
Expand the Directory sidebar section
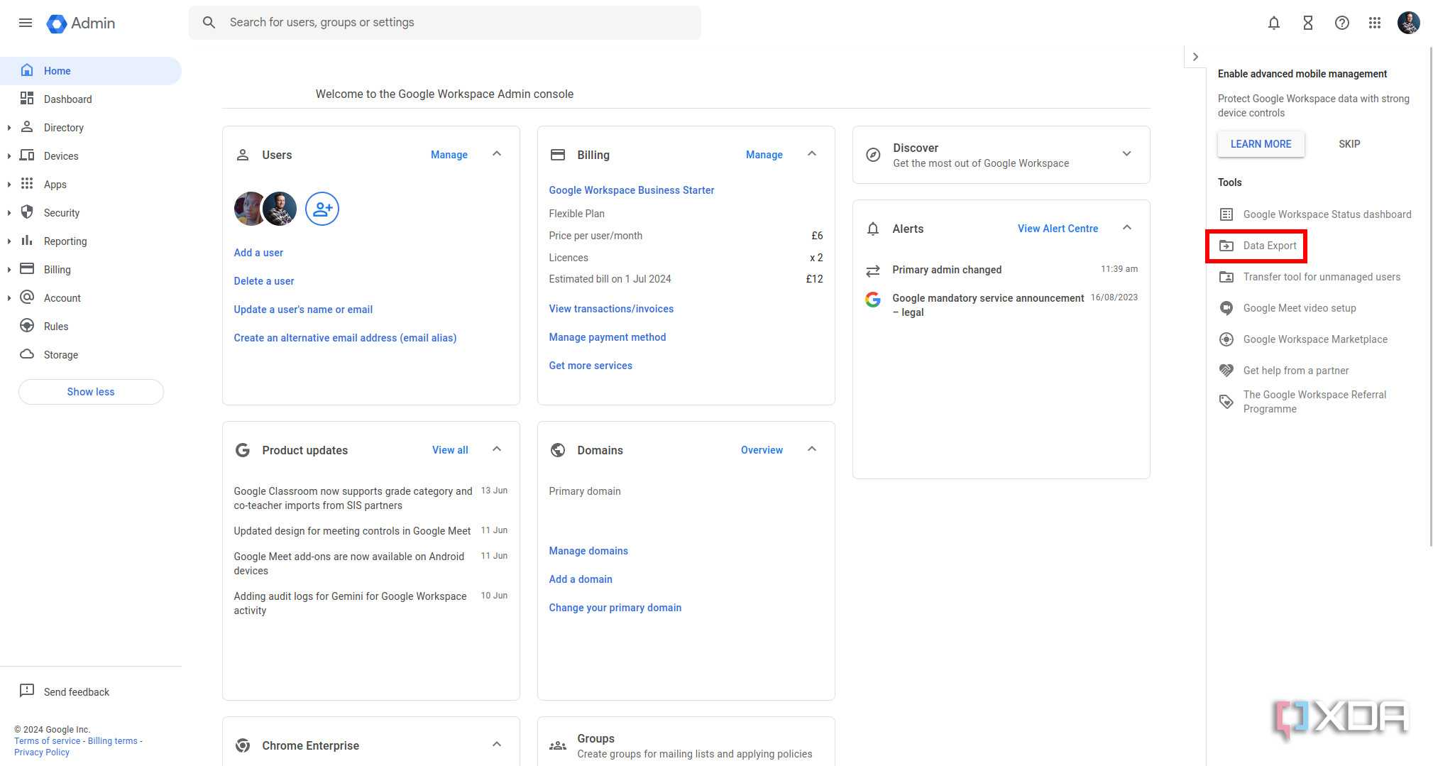(9, 128)
